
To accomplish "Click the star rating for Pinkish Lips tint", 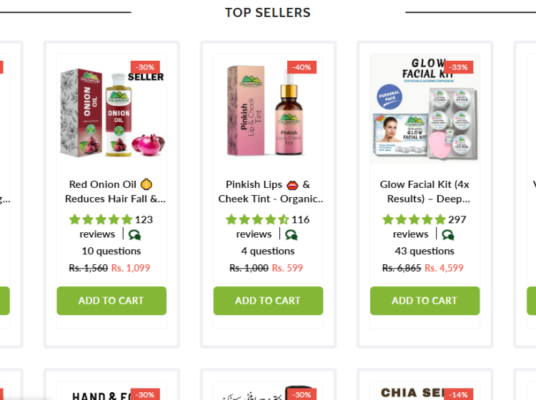I will (x=257, y=219).
